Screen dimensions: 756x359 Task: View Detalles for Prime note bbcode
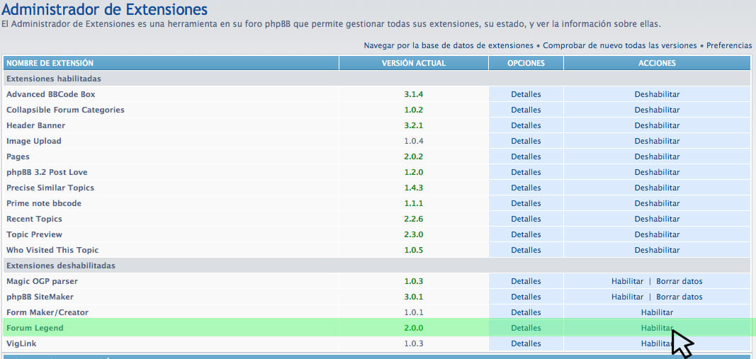(x=526, y=203)
